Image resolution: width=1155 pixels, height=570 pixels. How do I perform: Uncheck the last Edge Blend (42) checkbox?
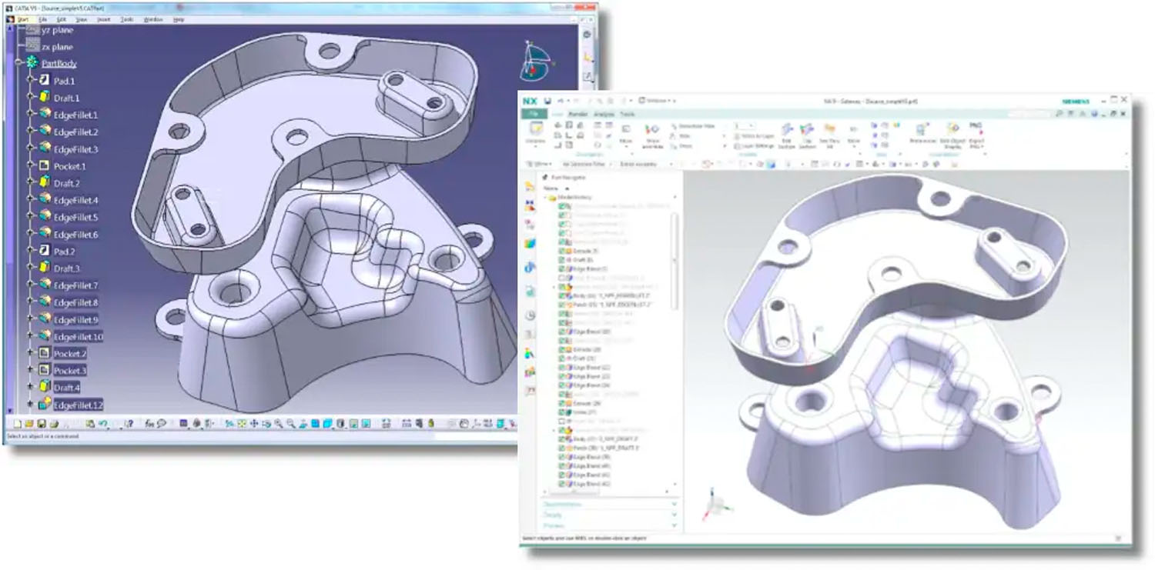561,484
